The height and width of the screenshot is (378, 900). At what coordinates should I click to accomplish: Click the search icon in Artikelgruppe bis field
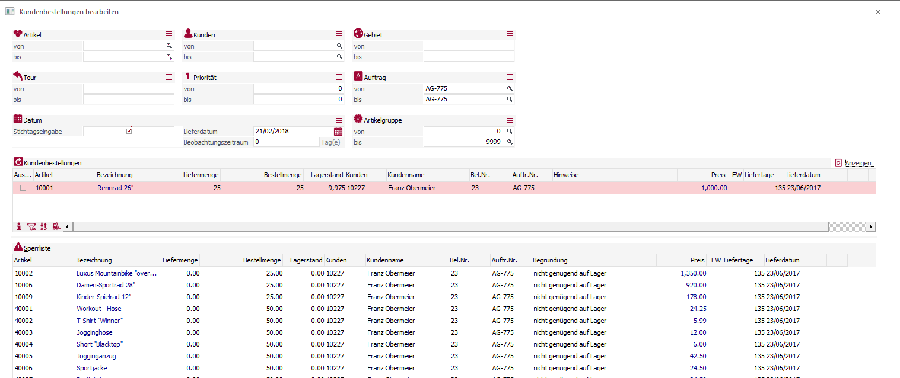(509, 142)
